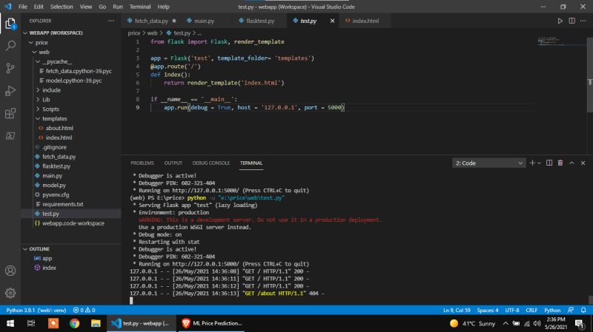Open the Run and Debug view
The width and height of the screenshot is (593, 332).
pyautogui.click(x=10, y=90)
